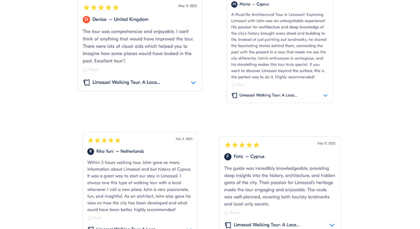Image resolution: width=420 pixels, height=229 pixels.
Task: Open the Limassol Walking Tour link in Denise's card
Action: (126, 82)
